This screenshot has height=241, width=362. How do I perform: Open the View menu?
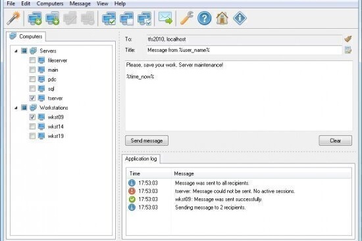(x=102, y=4)
